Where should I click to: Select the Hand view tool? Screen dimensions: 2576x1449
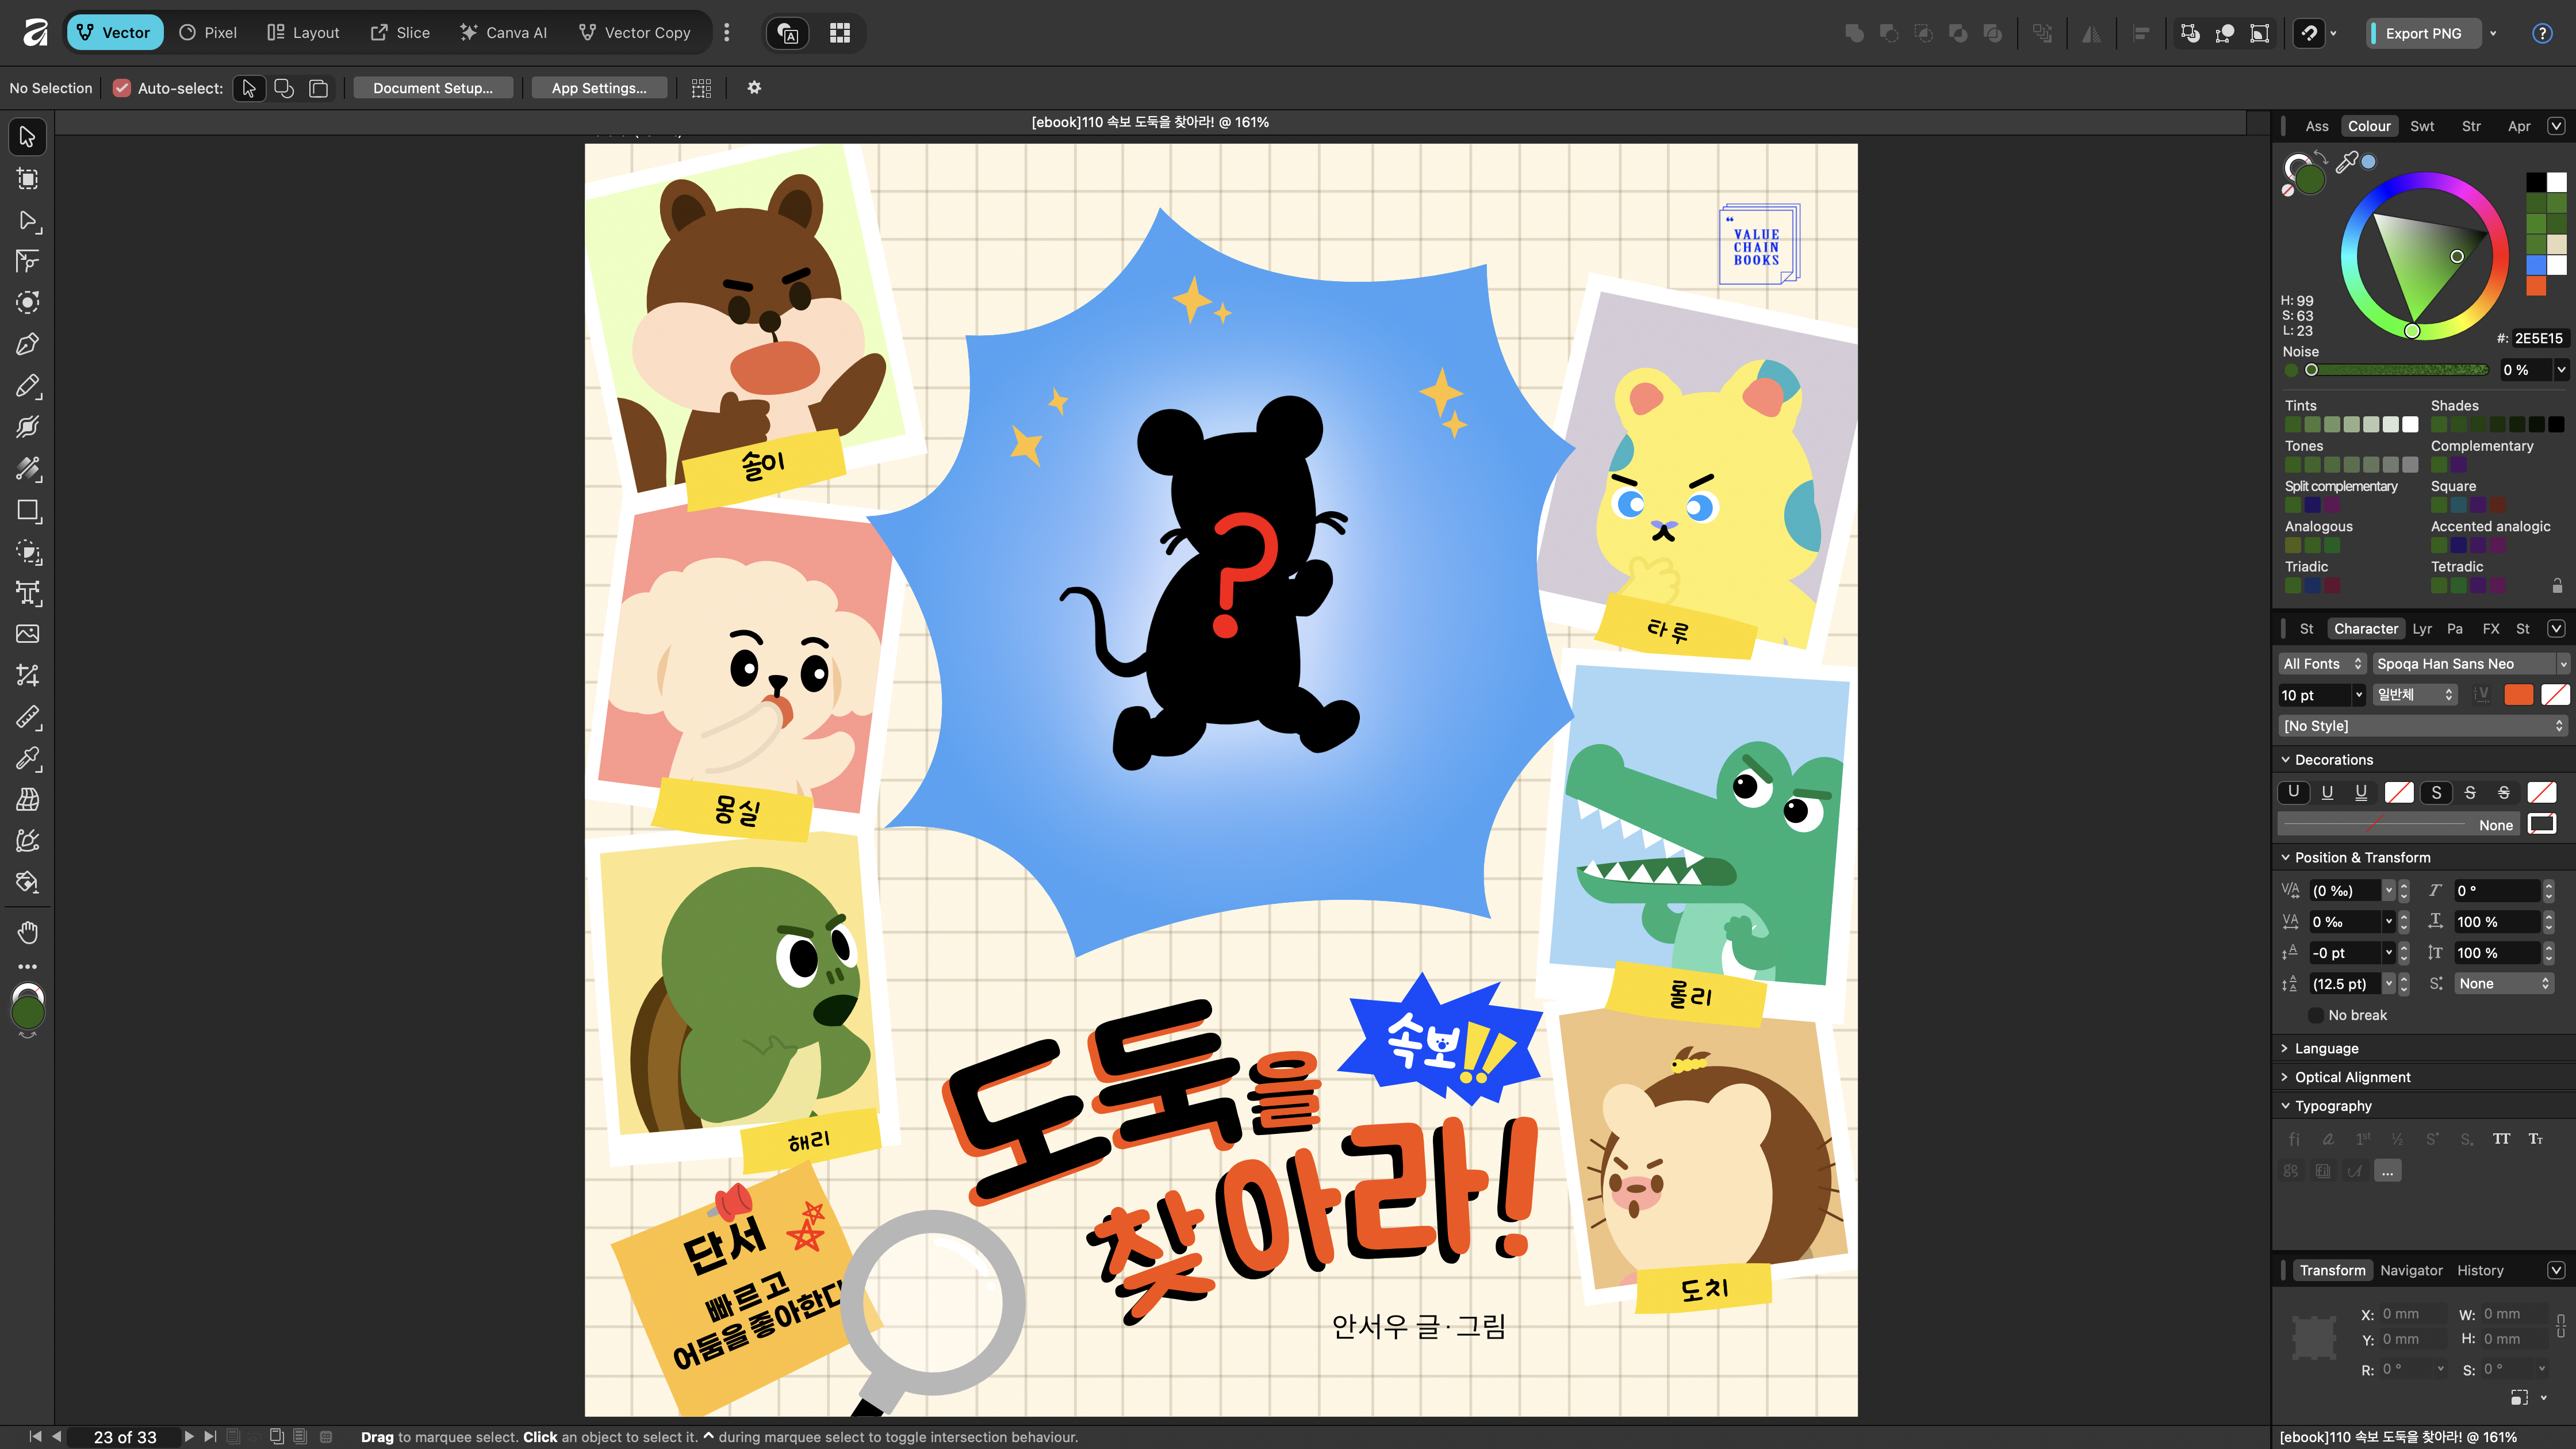(x=27, y=932)
